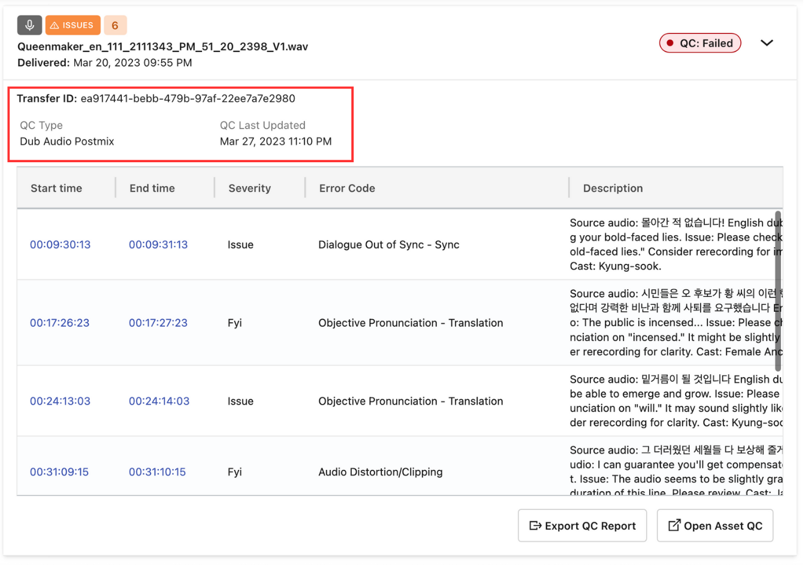
Task: Click the Start time column header
Action: pyautogui.click(x=56, y=188)
